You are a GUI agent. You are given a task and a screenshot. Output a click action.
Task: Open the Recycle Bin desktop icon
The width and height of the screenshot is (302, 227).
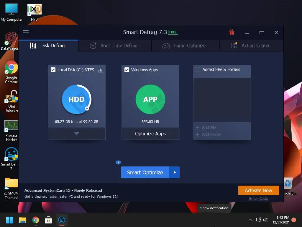coord(290,186)
